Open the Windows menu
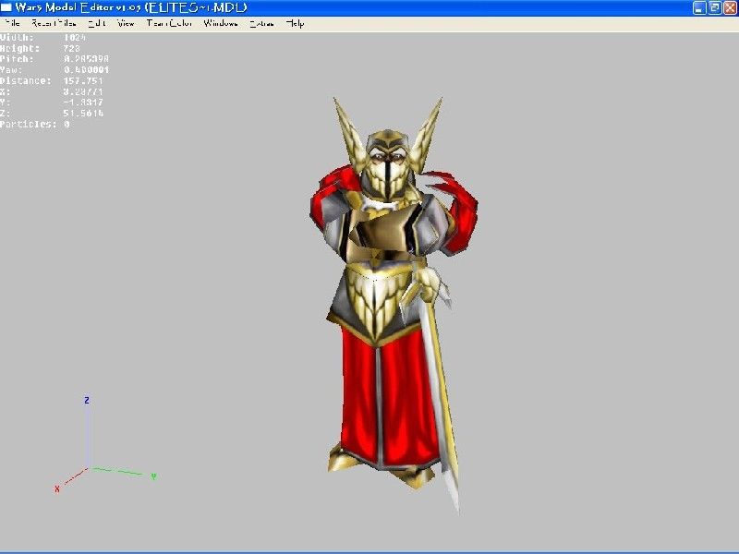Viewport: 739px width, 554px height. [220, 23]
